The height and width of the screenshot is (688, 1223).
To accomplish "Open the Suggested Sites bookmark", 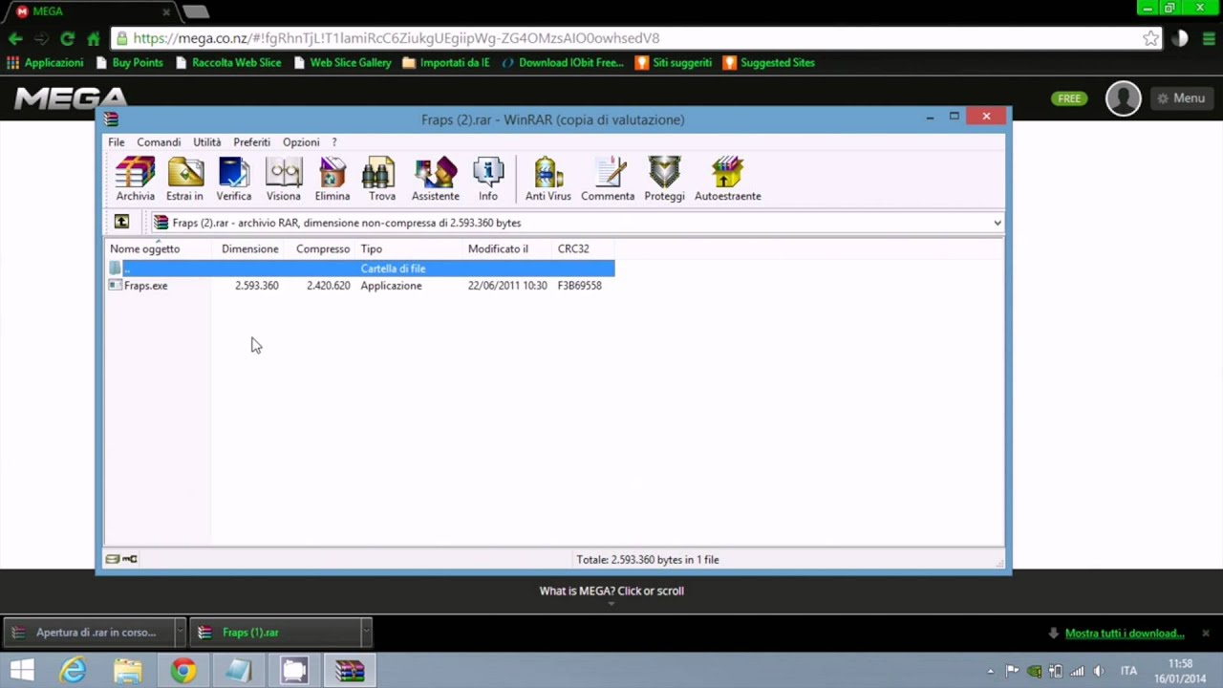I will (x=769, y=62).
